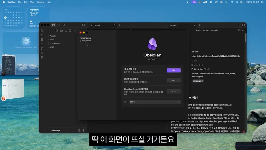Viewport: 266px width, 150px height.
Task: Open more options for llm-wiki note
Action: click(243, 31)
